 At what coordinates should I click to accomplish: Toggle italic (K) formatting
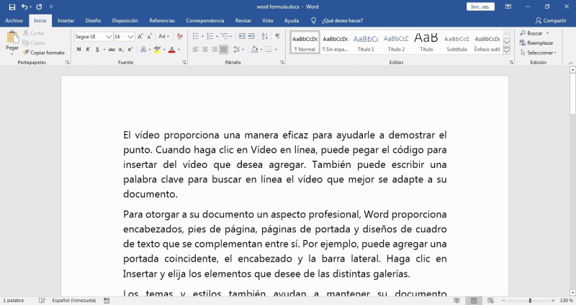click(88, 49)
